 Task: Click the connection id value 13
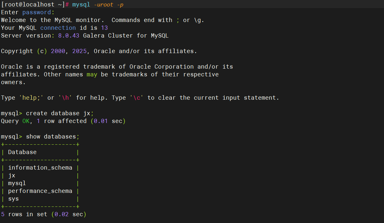pyautogui.click(x=104, y=28)
